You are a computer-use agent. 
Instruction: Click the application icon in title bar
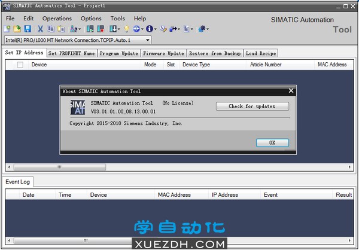pos(7,7)
